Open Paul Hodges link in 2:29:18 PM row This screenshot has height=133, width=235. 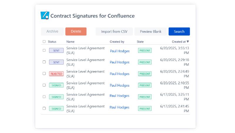pyautogui.click(x=120, y=62)
